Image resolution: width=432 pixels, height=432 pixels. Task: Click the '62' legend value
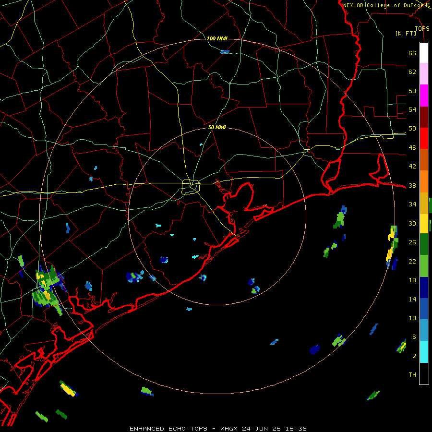[412, 72]
